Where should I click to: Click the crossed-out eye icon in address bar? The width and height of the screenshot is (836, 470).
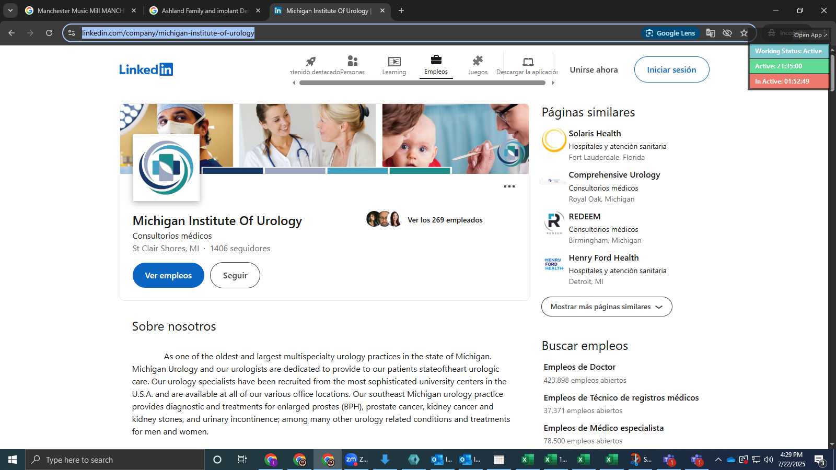727,33
